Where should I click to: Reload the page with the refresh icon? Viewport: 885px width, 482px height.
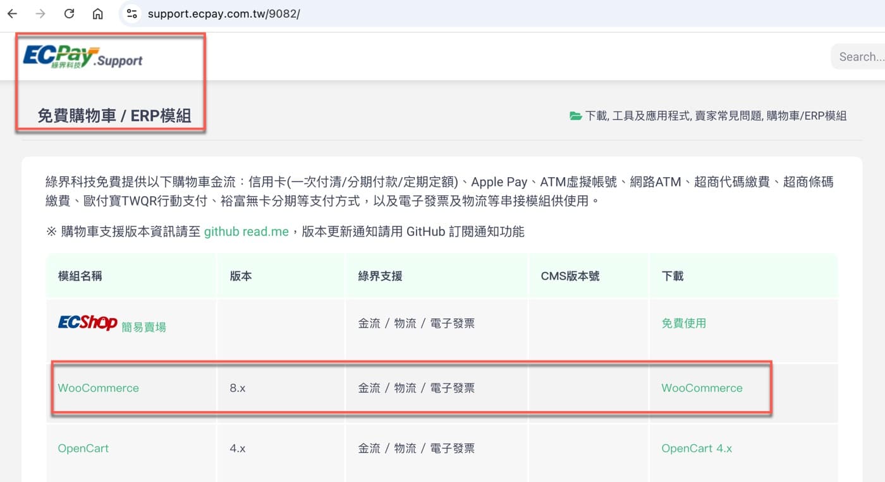[x=70, y=13]
